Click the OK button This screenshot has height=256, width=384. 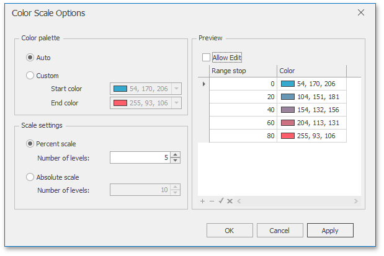point(230,231)
